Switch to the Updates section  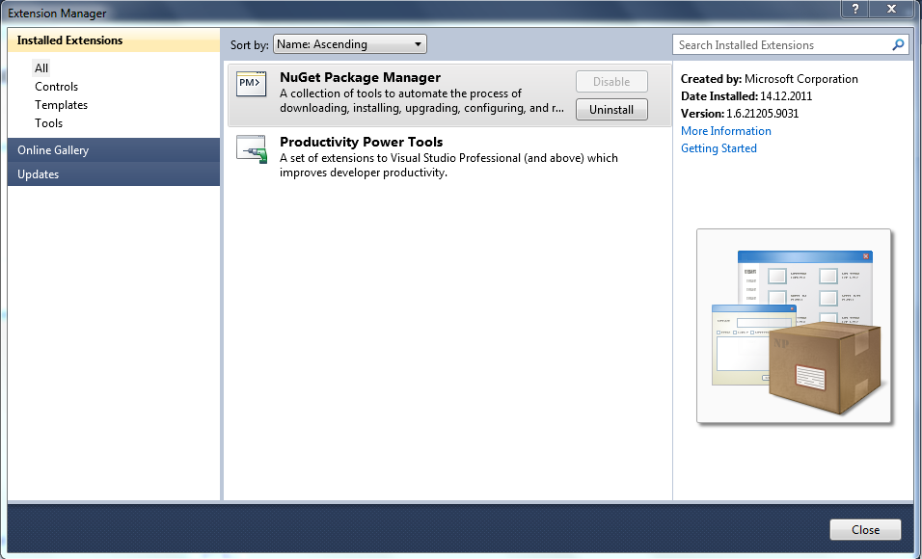[114, 174]
